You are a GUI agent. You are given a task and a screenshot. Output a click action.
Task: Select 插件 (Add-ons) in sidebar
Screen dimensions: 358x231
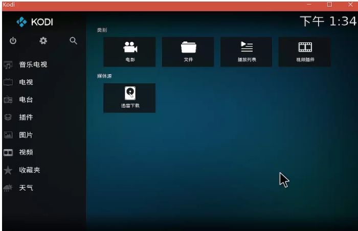point(26,117)
